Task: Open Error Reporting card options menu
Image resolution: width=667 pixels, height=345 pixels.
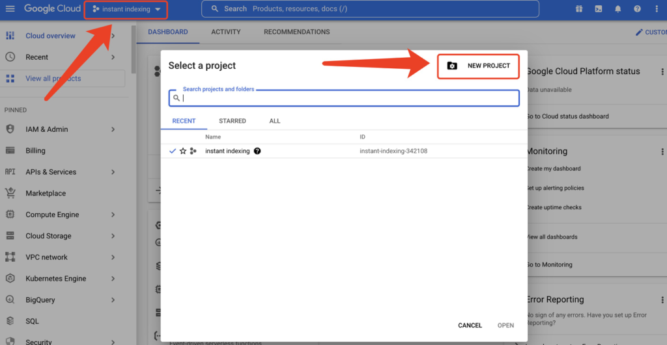Action: click(662, 300)
